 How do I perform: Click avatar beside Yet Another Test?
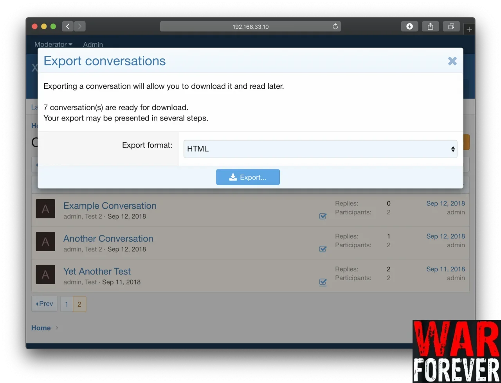click(45, 275)
